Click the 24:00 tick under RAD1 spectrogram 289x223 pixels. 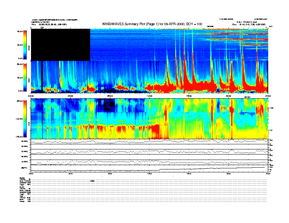tap(268, 96)
